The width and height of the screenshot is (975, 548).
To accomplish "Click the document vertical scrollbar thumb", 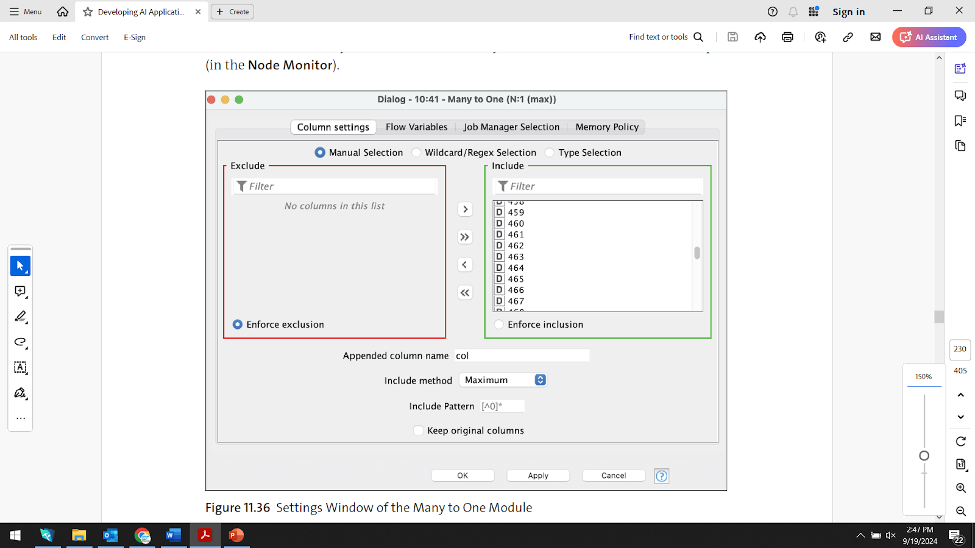I will tap(939, 317).
